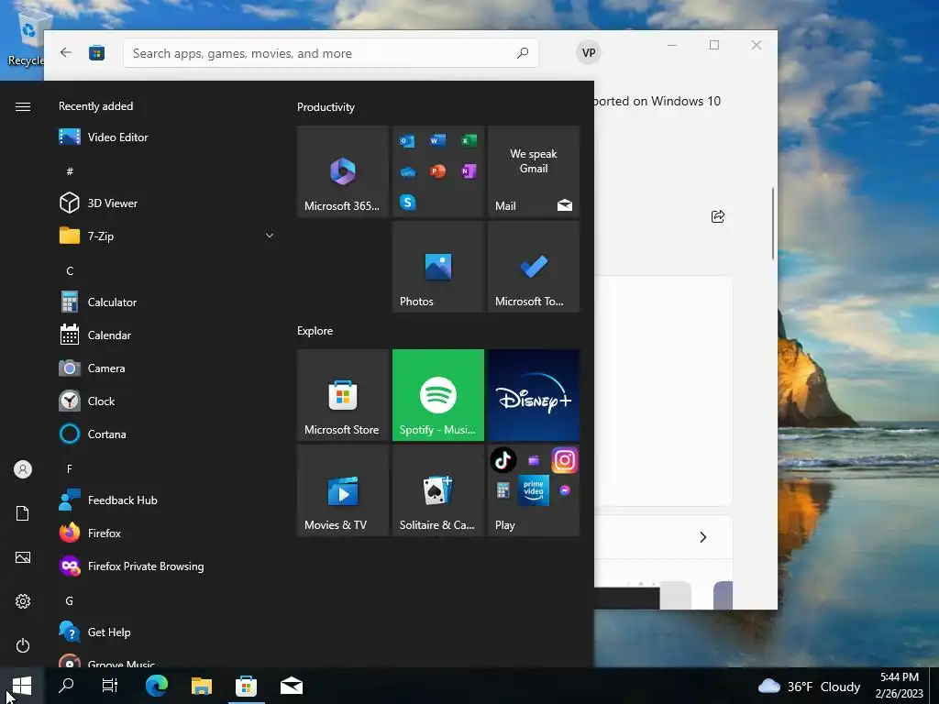Open Movies & TV tile
This screenshot has height=704, width=939.
(343, 490)
